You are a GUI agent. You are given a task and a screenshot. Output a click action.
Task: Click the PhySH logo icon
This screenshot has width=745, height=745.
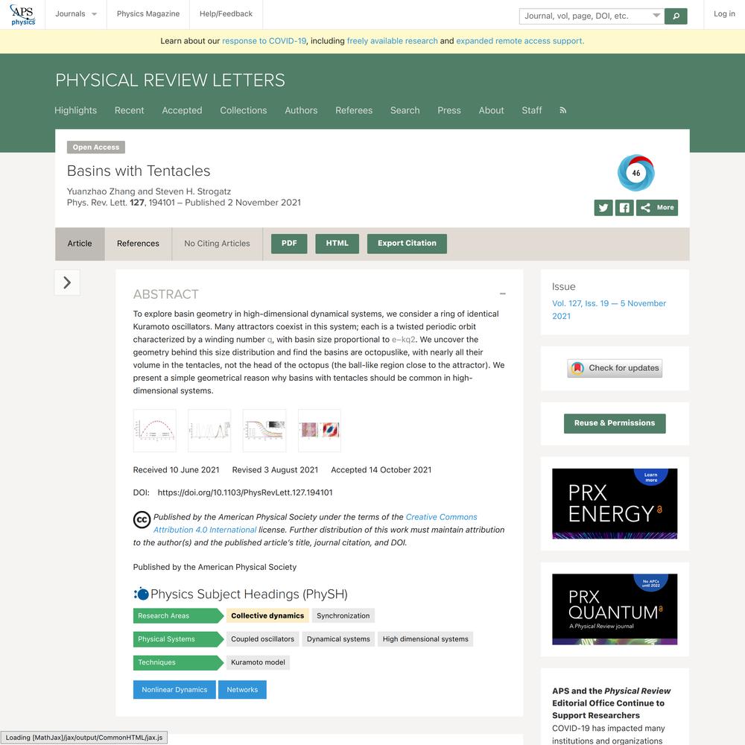(x=141, y=594)
